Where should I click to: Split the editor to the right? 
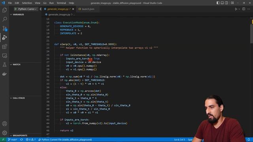(x=244, y=9)
